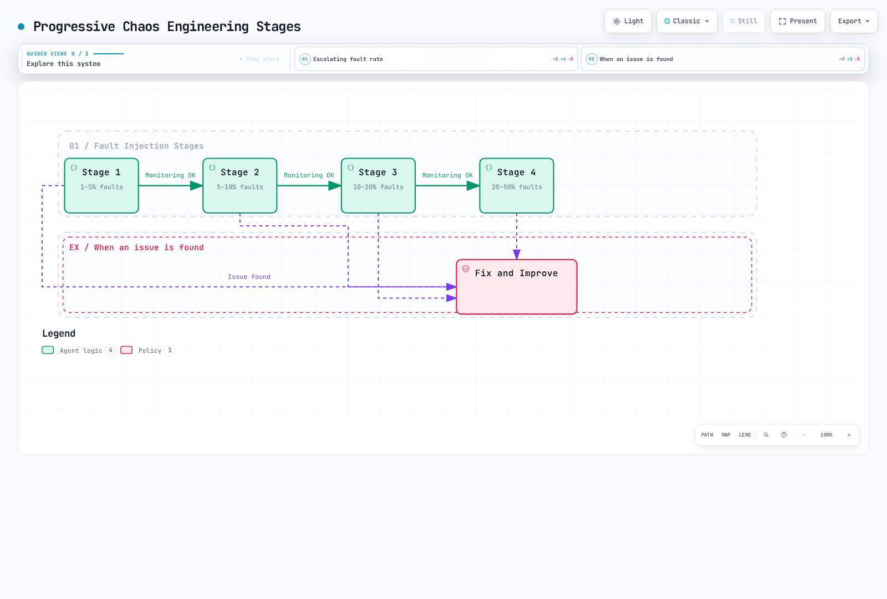Activate the MAP view
The image size is (887, 599).
726,435
